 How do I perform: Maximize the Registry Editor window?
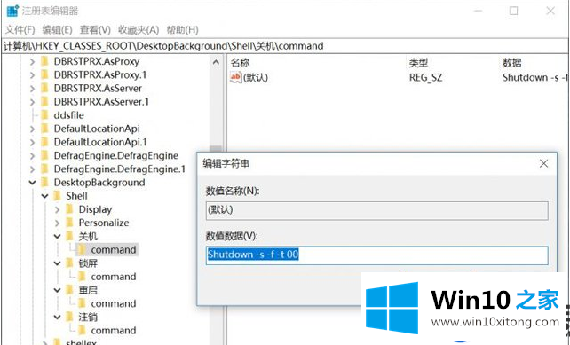click(x=514, y=11)
